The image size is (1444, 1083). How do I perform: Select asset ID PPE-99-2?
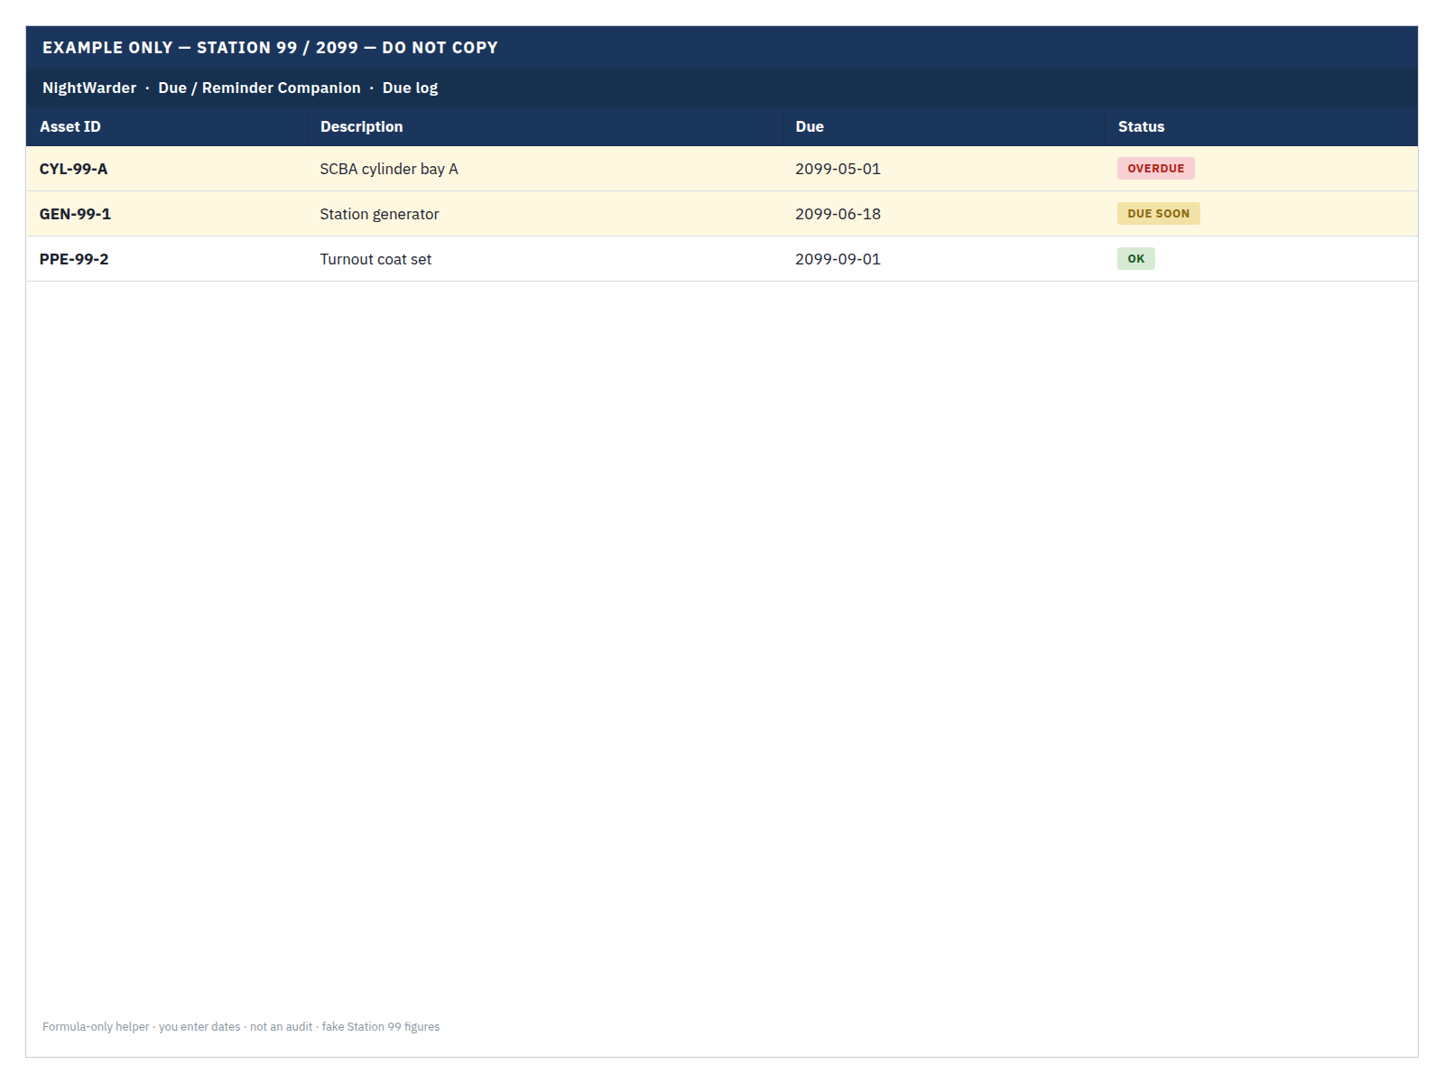pyautogui.click(x=74, y=259)
